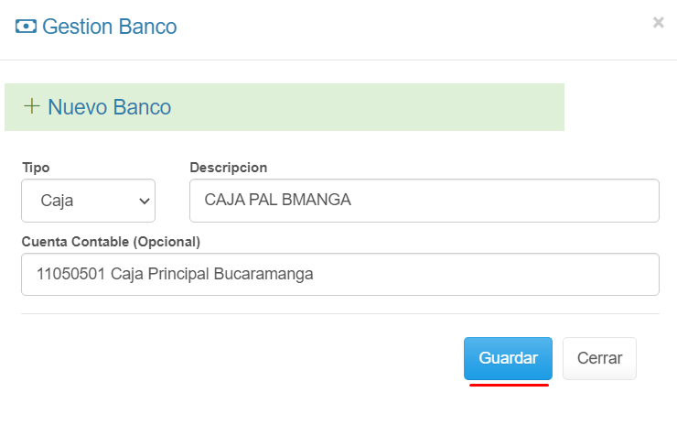677x436 pixels.
Task: Click the "11050501 Caja Principal Bucaramanga" text
Action: pyautogui.click(x=175, y=275)
